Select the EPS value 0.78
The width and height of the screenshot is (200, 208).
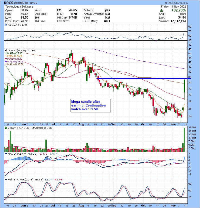click(x=74, y=14)
